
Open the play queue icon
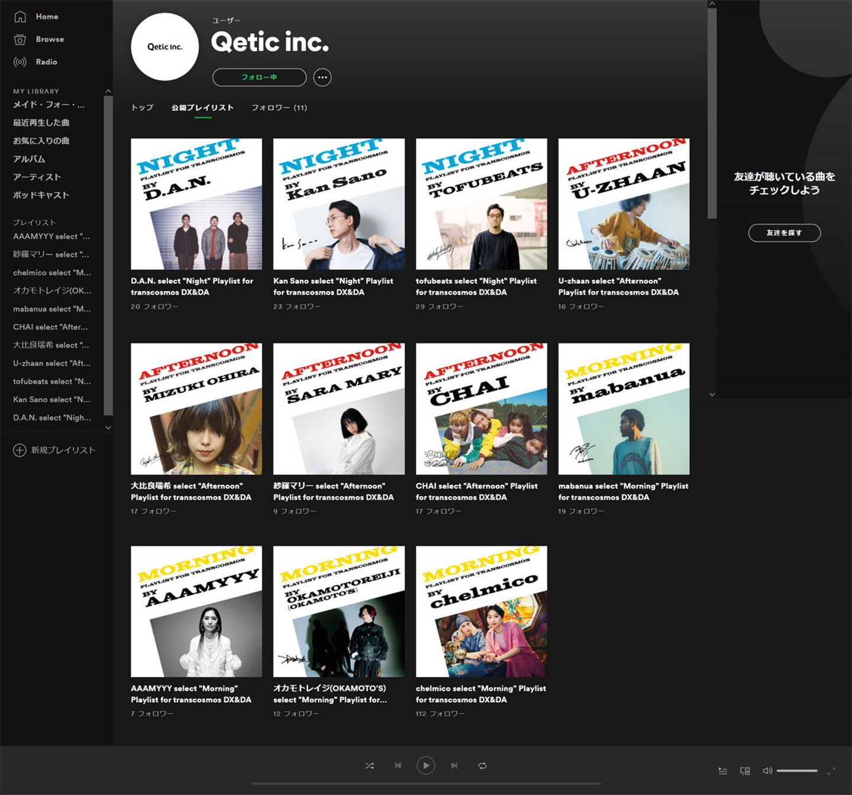click(x=723, y=771)
